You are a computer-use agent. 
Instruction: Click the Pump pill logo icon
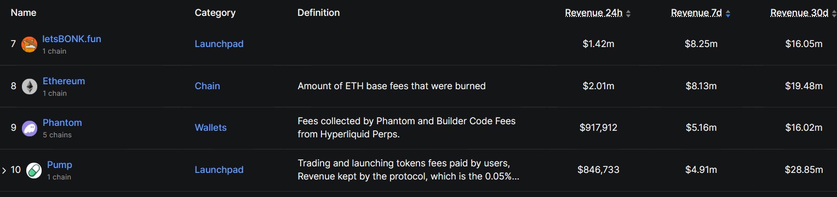click(33, 170)
